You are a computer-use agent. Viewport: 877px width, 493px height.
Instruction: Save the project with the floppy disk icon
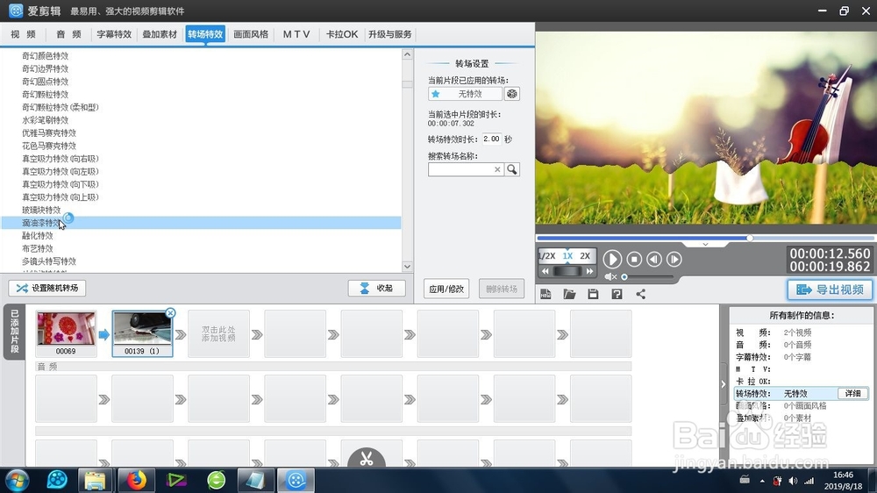(593, 295)
